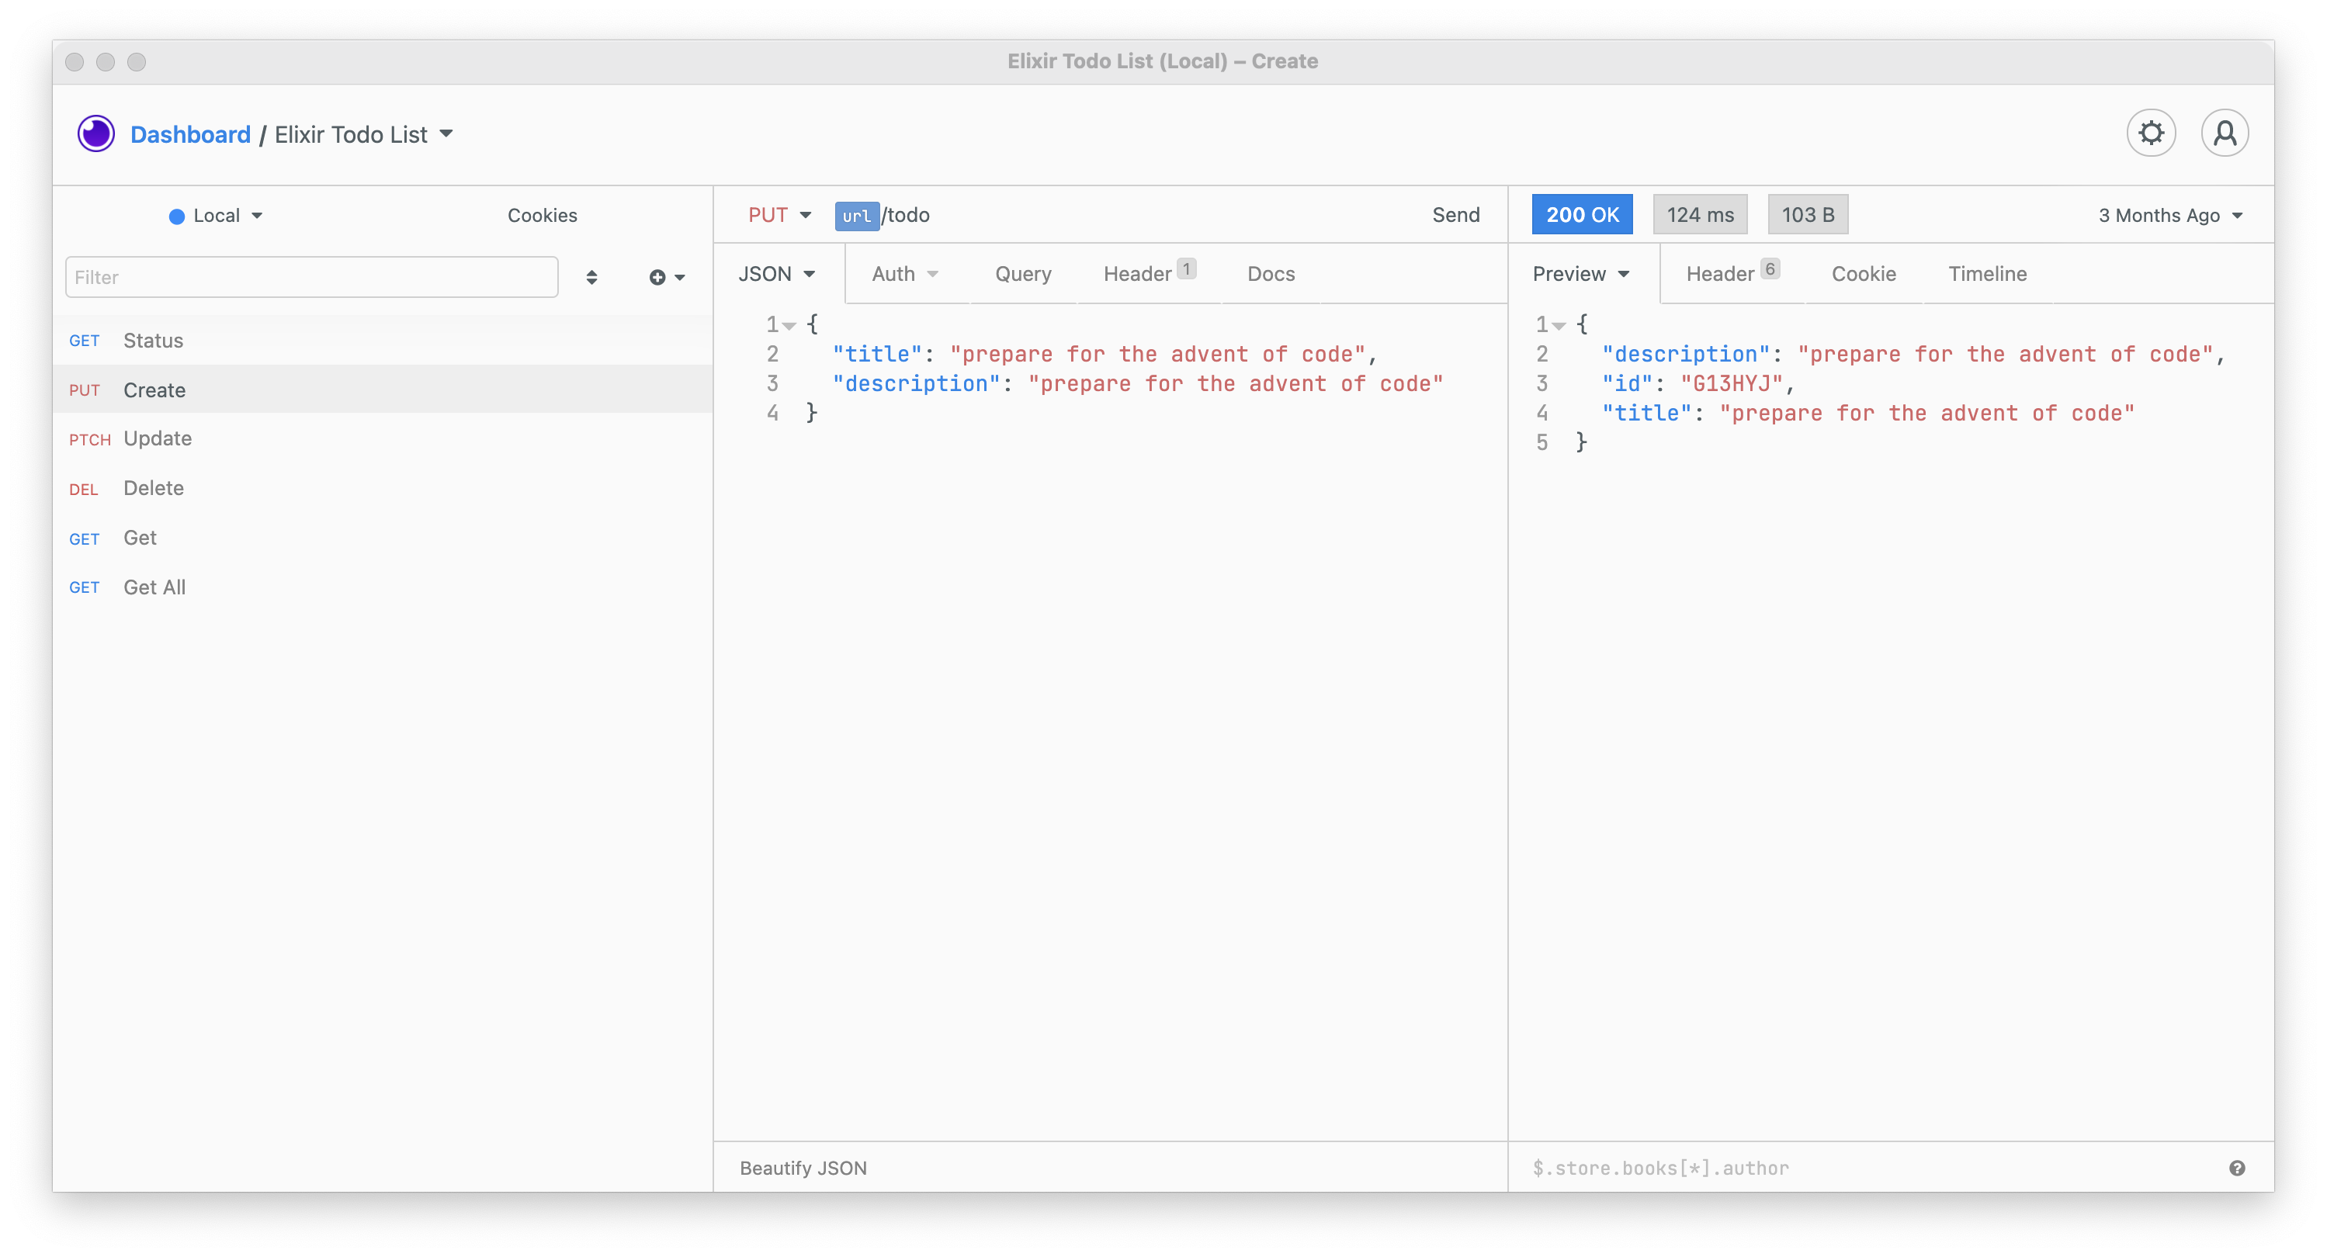Click the Filter requests input field
Viewport: 2327px width, 1257px height.
[312, 277]
